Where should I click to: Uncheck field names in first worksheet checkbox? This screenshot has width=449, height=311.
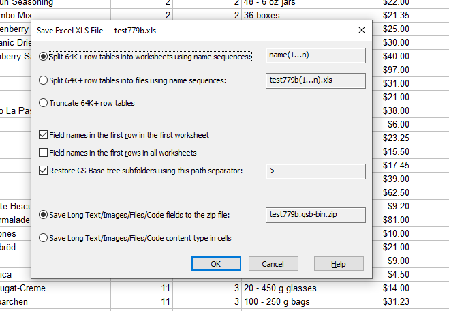tap(44, 135)
